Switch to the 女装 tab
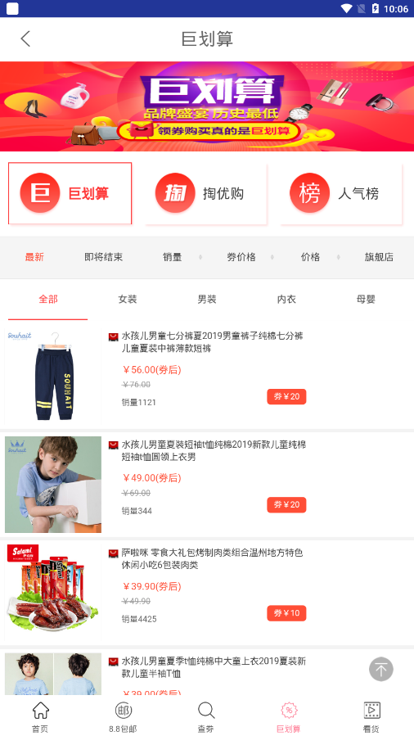This screenshot has width=414, height=736. [x=128, y=300]
